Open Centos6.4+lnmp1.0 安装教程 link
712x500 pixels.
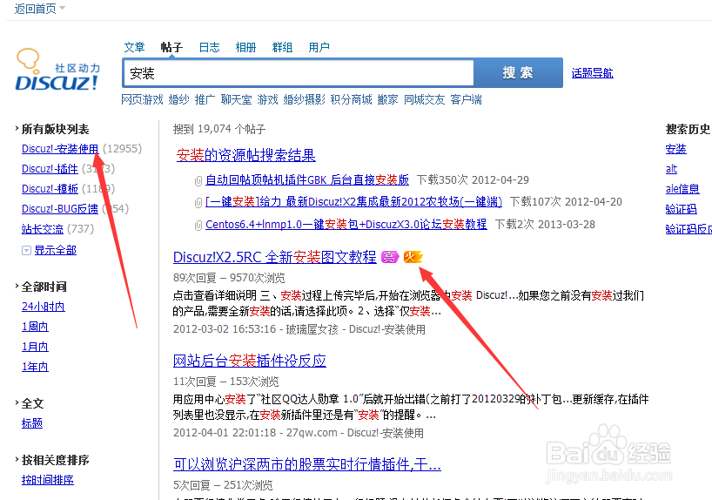[346, 224]
